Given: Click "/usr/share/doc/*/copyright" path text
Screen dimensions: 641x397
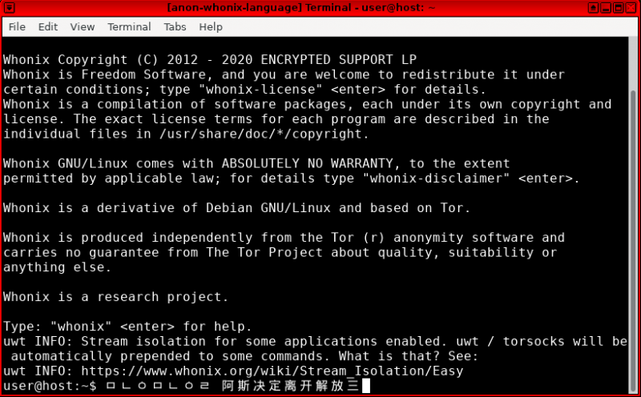Looking at the screenshot, I should pyautogui.click(x=260, y=134).
